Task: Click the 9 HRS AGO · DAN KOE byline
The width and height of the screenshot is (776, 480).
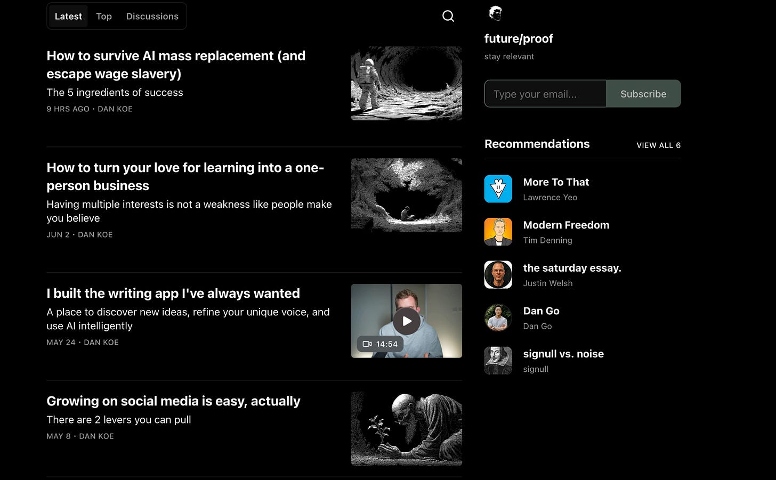Action: (x=90, y=109)
